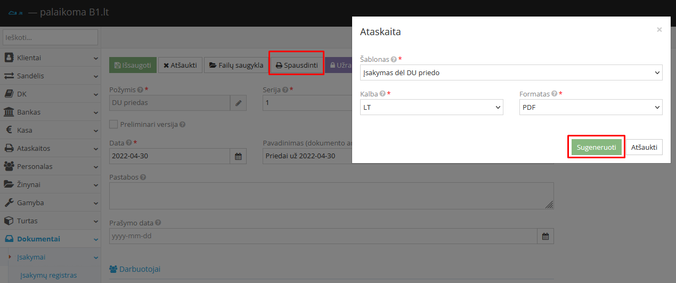Open calendar icon for Prašymo data

545,236
